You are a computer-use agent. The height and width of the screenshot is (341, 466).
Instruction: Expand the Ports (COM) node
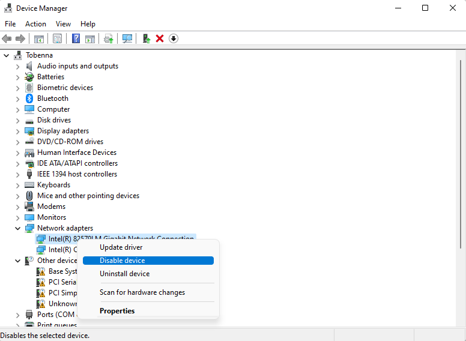[17, 315]
